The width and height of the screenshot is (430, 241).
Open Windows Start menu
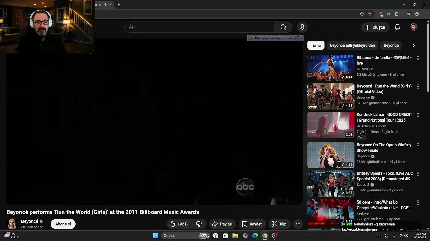156,236
